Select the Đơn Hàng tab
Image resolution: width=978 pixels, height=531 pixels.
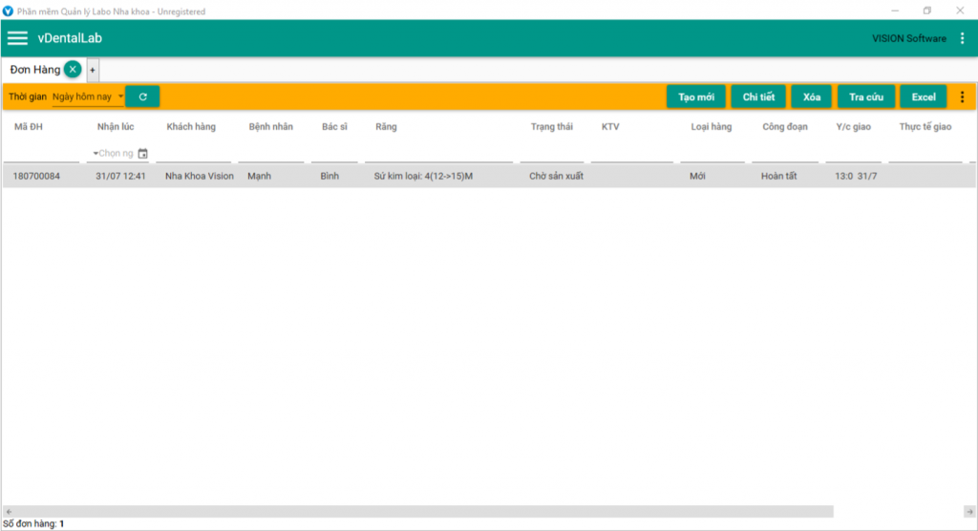35,70
